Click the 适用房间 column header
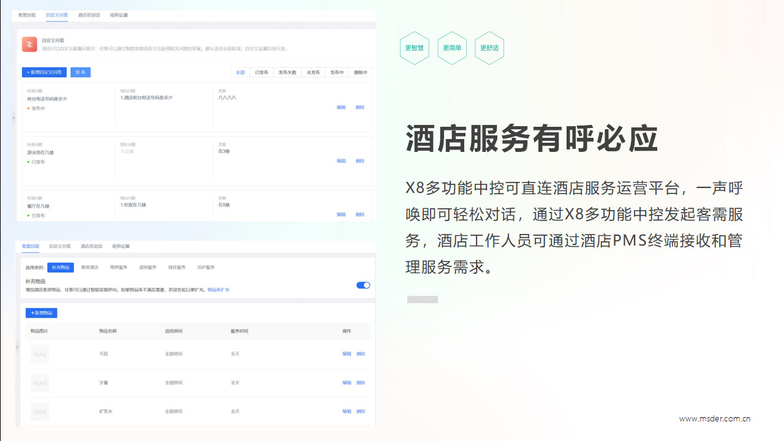 point(174,331)
